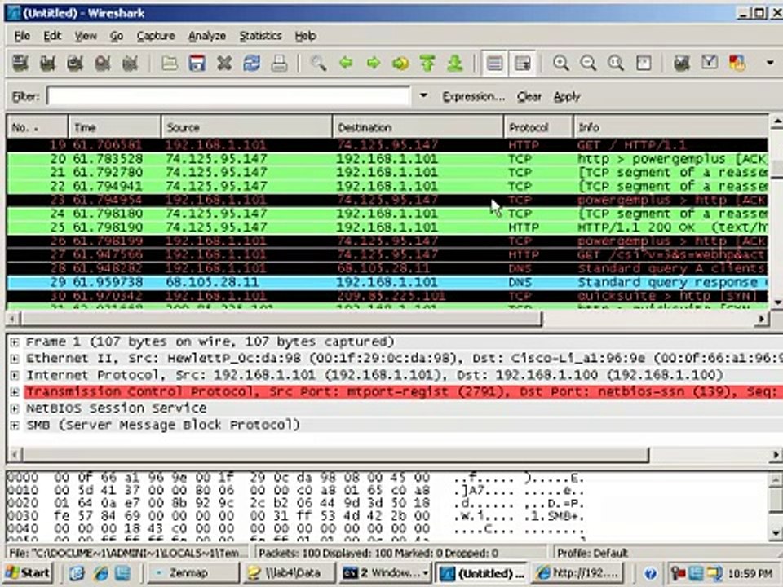The image size is (783, 587).
Task: Sort packets by Time column header
Action: click(x=114, y=127)
